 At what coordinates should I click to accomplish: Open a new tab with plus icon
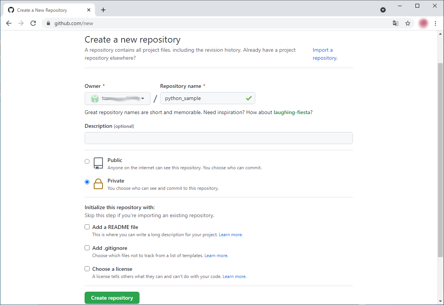(103, 10)
